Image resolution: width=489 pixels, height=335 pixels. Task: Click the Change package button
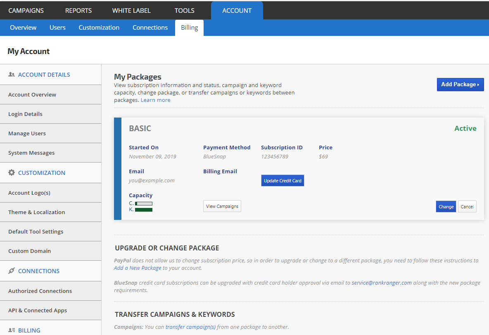(446, 207)
